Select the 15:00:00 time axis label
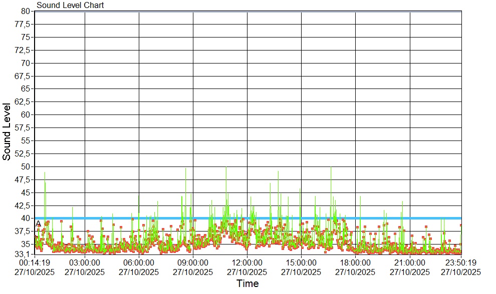The image size is (496, 294). coord(301,263)
